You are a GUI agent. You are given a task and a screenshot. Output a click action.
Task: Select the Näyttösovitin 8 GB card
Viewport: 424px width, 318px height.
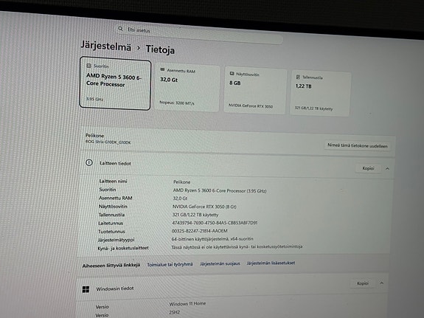[255, 91]
